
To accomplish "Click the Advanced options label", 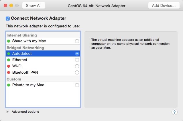I will [25, 112].
